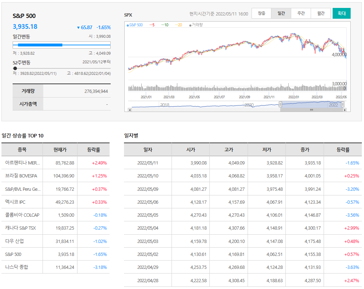
Task: Click the SPX ticker label
Action: point(128,15)
